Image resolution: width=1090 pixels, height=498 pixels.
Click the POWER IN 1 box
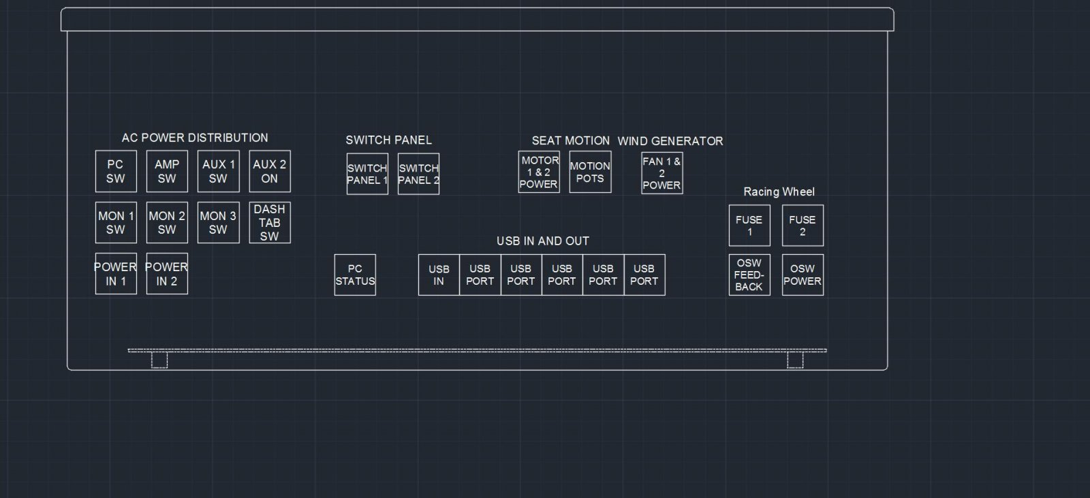(x=116, y=274)
